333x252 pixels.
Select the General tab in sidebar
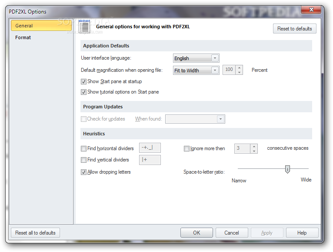tap(41, 26)
